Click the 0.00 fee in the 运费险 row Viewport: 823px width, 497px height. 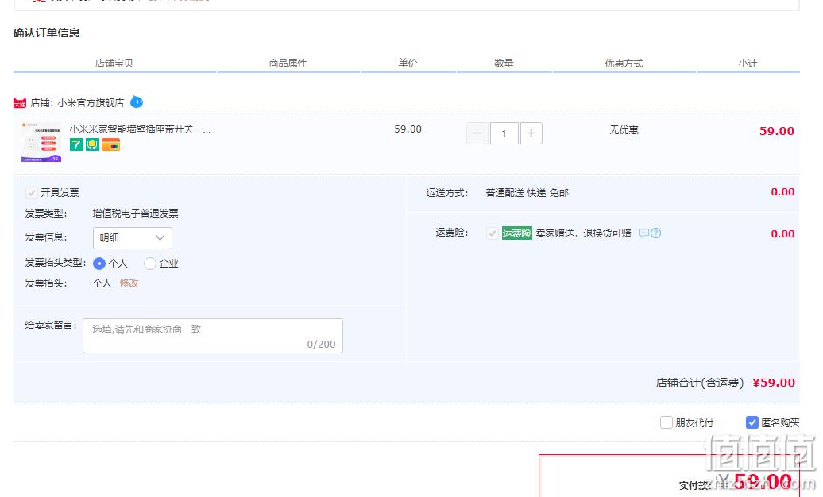782,234
